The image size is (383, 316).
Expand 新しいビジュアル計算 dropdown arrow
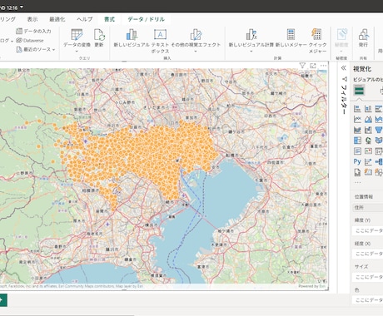251,52
